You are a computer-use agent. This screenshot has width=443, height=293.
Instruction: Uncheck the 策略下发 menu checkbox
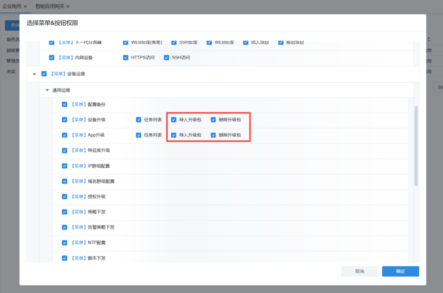[64, 212]
